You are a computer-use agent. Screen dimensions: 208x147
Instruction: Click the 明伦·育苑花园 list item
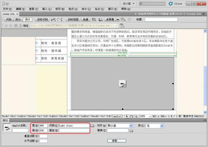coord(53,59)
